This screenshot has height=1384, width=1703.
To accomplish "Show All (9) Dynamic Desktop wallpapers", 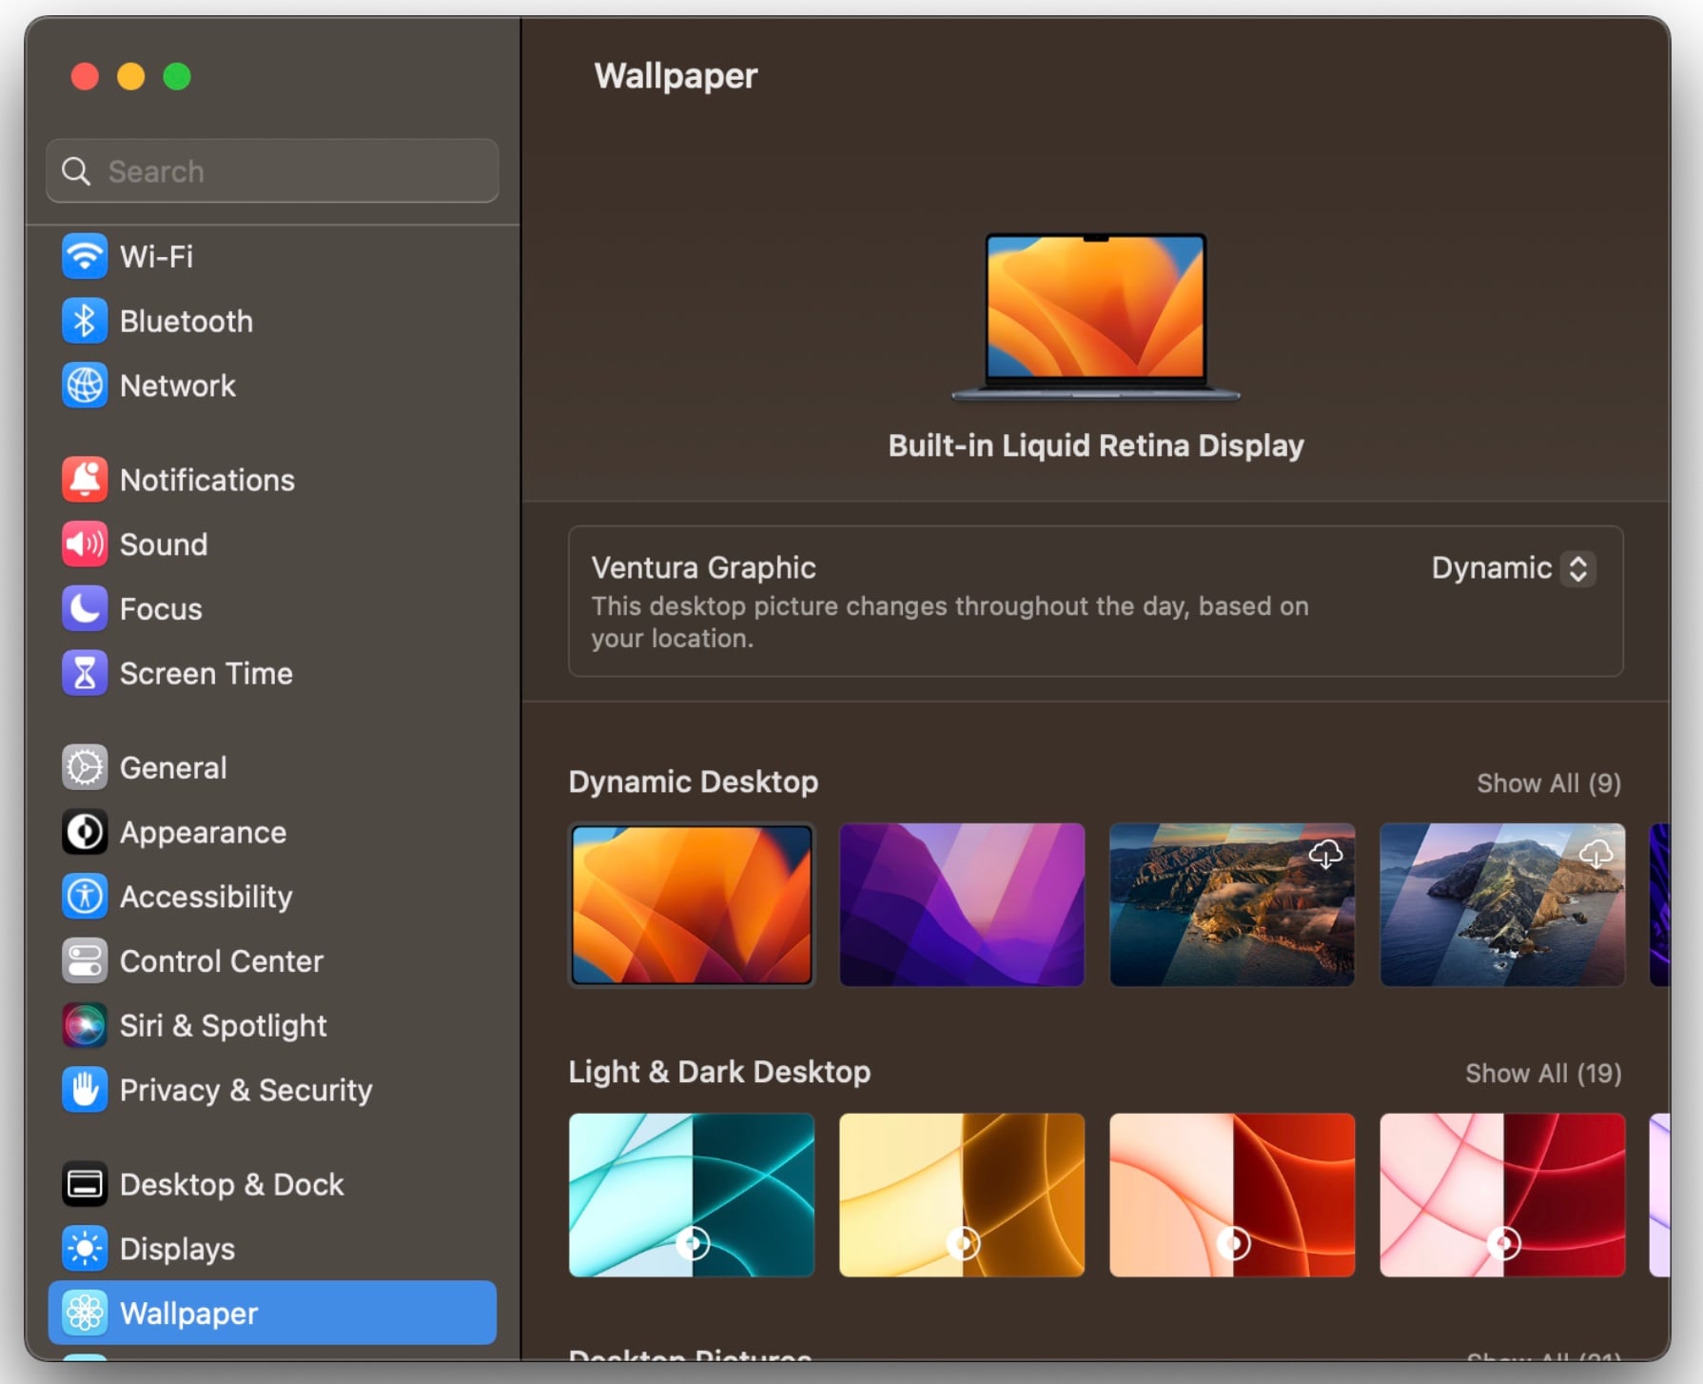I will click(x=1548, y=783).
